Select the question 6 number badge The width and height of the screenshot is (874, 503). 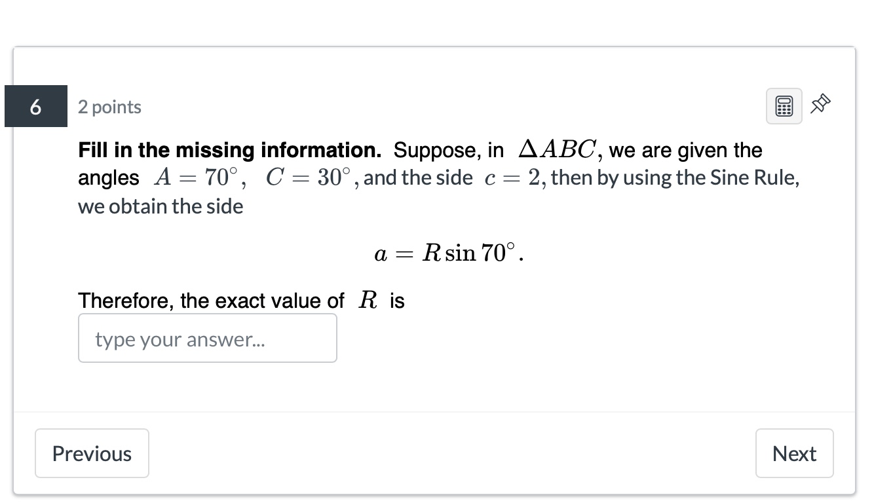[36, 106]
